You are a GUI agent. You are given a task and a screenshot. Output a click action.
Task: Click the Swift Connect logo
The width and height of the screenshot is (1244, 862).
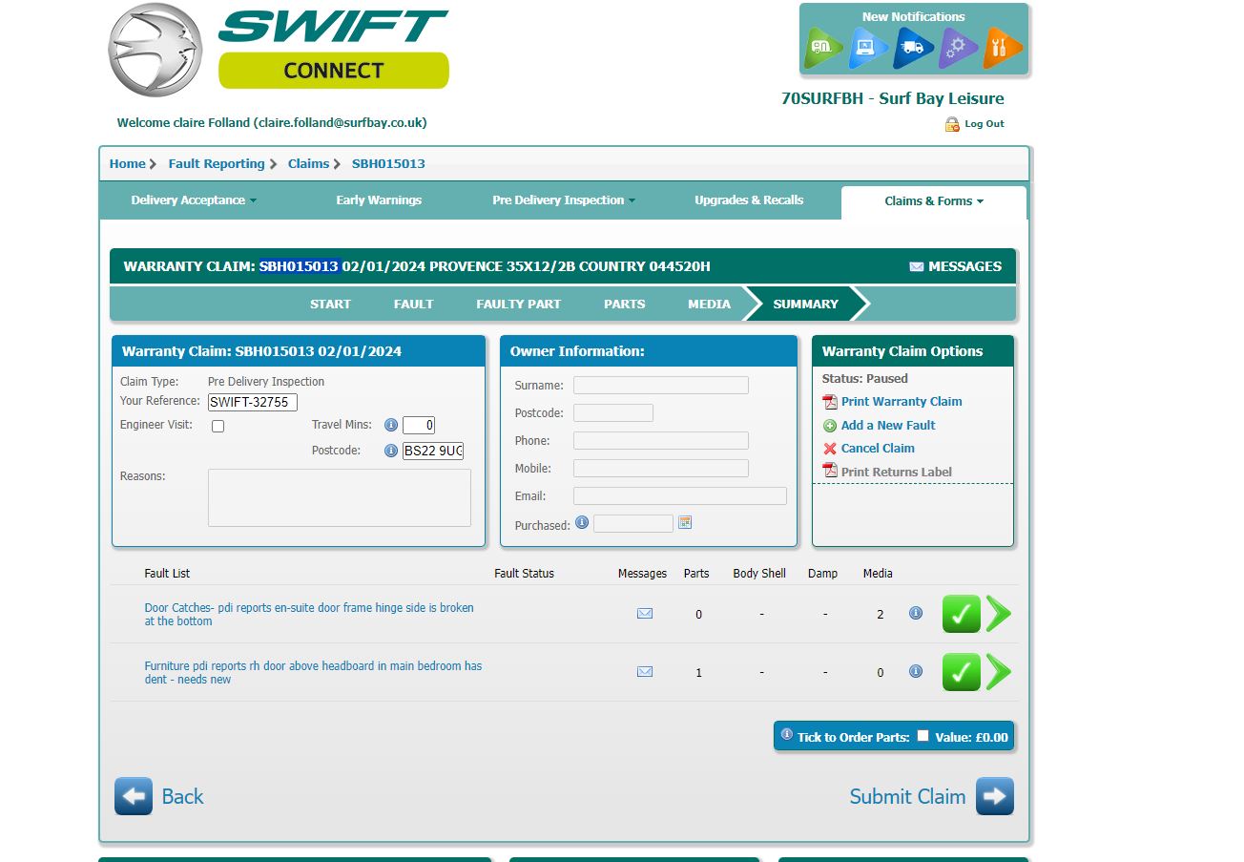(x=279, y=49)
